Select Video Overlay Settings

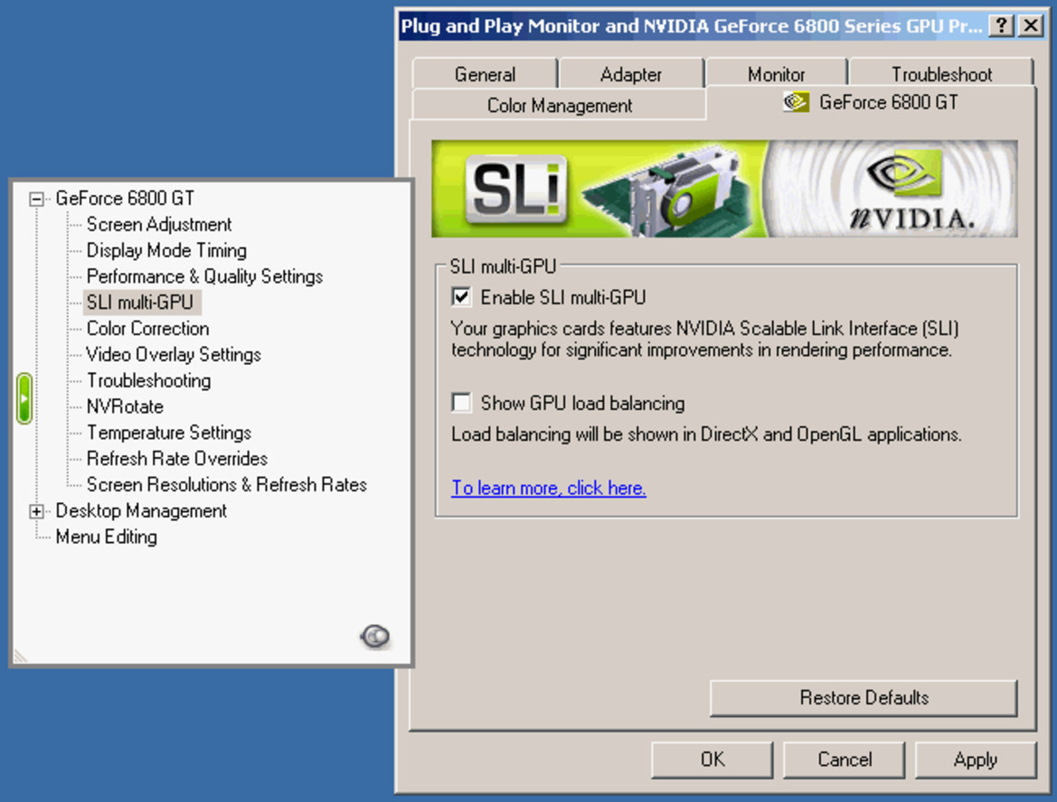tap(174, 355)
